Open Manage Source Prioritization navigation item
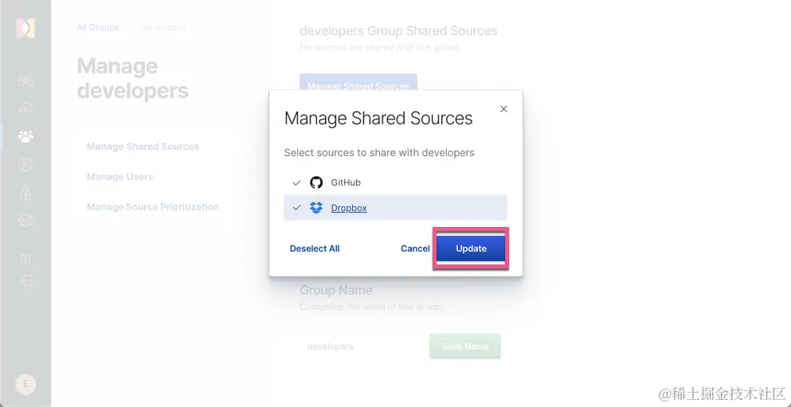 (152, 207)
